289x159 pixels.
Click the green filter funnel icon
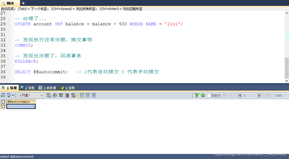197,95
